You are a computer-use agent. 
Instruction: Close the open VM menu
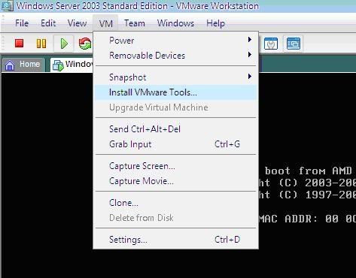pos(105,23)
